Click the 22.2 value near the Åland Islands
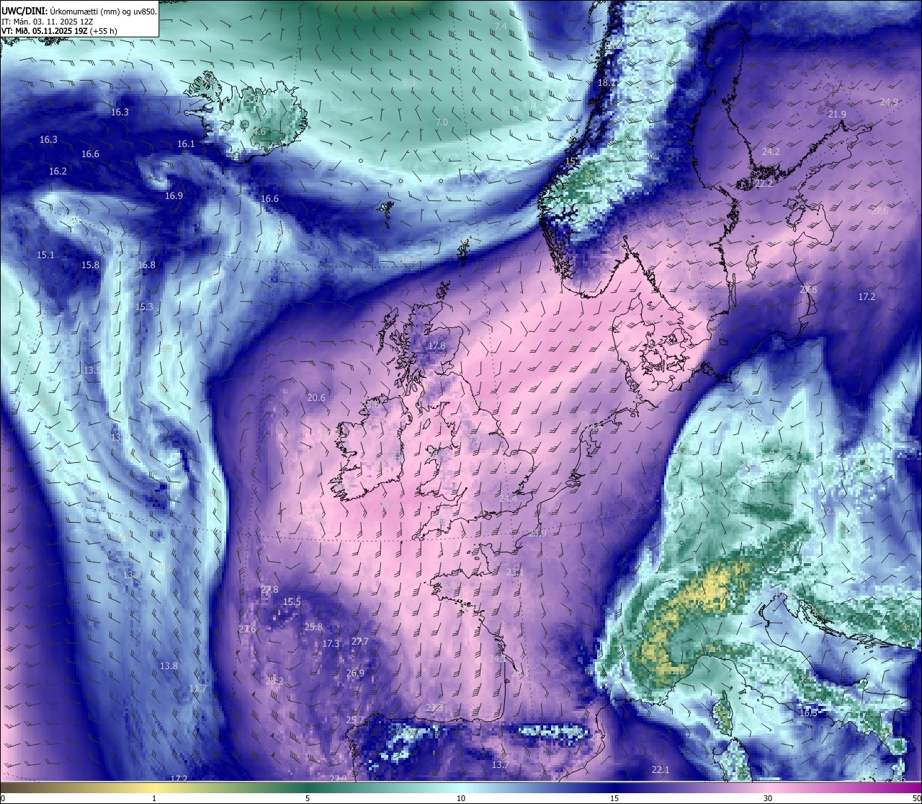Screen dimensions: 922x804 point(764,184)
